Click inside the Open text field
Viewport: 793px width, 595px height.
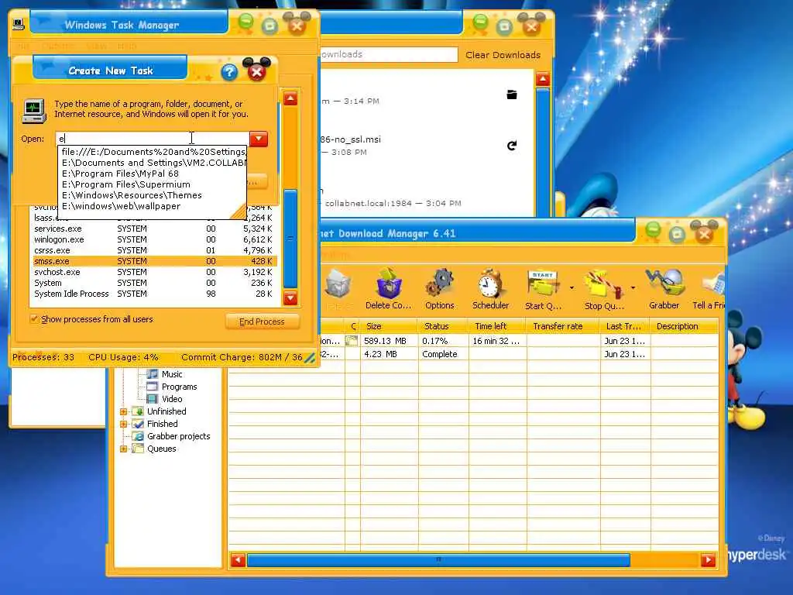(153, 139)
